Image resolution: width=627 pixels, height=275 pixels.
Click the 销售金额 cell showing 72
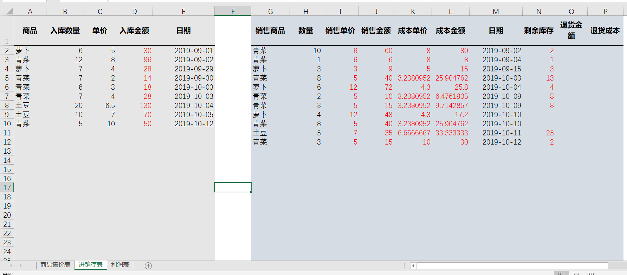pos(376,87)
